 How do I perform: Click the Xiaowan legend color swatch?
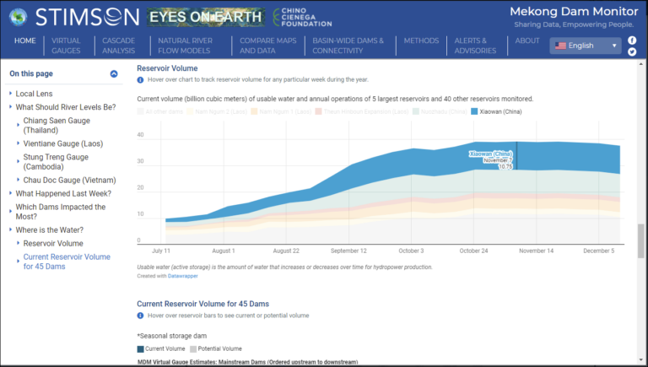point(473,111)
